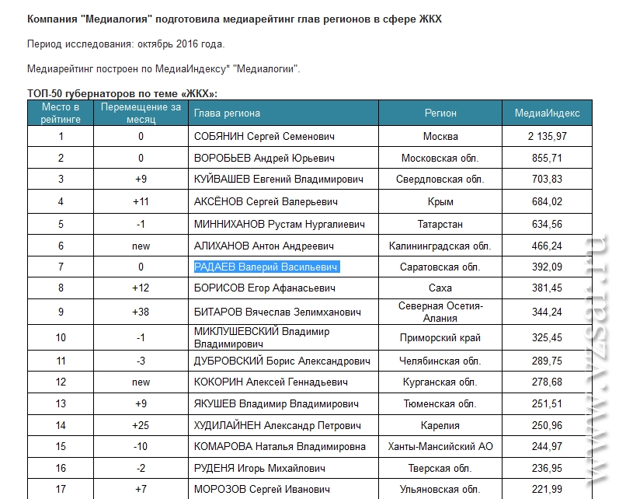Click the value 855,71
Viewport: 619px width, 499px height.
[547, 158]
